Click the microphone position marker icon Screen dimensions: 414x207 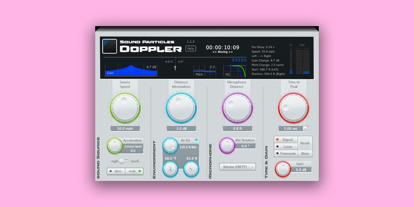point(175,67)
